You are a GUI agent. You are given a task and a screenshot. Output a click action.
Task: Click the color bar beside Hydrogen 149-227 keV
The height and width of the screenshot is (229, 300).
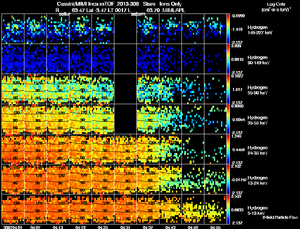(x=228, y=29)
